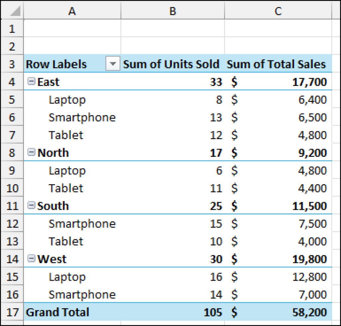The image size is (341, 326).
Task: Select row 17 header
Action: coord(12,312)
